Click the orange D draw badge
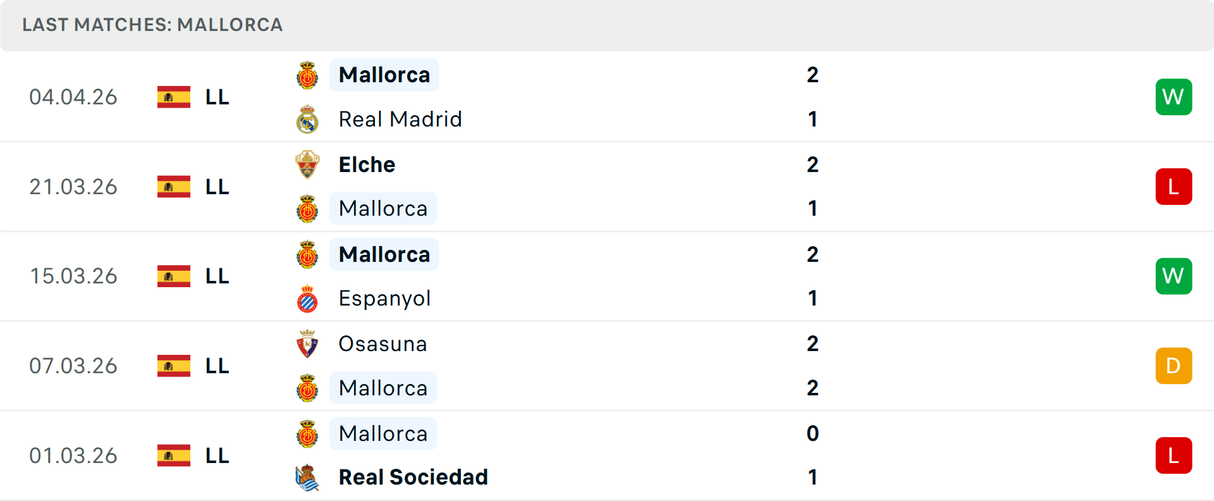This screenshot has height=501, width=1214. click(x=1174, y=366)
